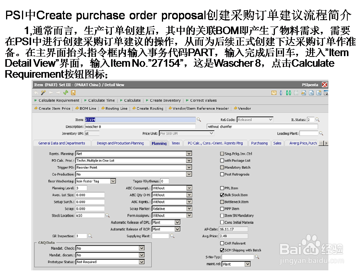Expand the Trigger PO dropdown showing Reorder Point
Image resolution: width=364 pixels, height=273 pixels.
pos(188,167)
